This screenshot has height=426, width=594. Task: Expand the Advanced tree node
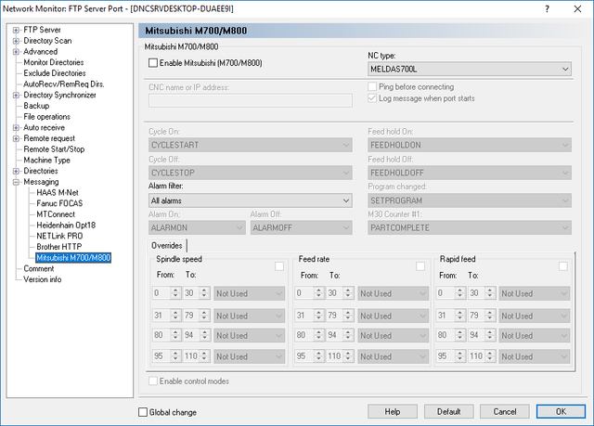(x=16, y=51)
